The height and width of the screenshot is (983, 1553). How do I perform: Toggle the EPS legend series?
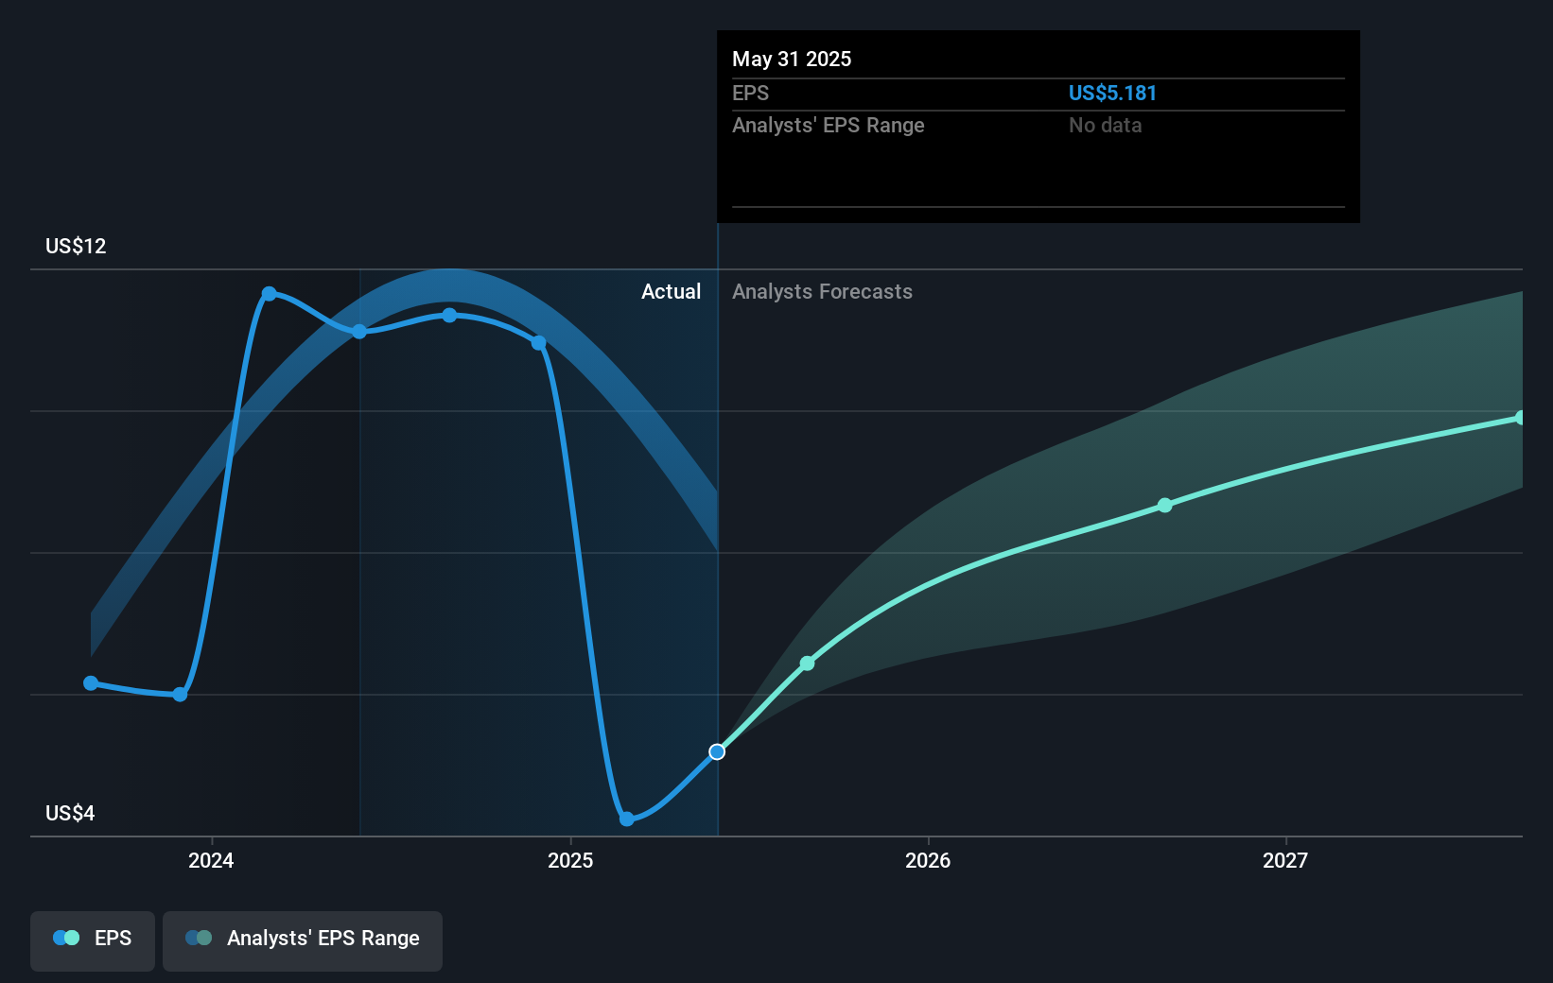pyautogui.click(x=93, y=940)
